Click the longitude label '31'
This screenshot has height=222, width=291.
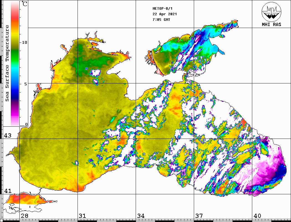click(83, 216)
